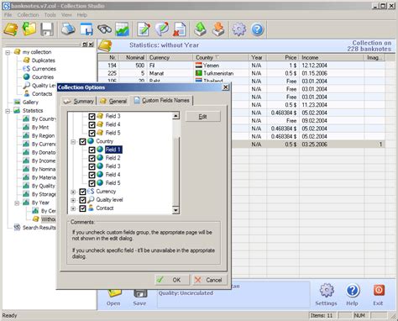Viewport: 398px width, 321px height.
Task: Click the delete item red X toolbar icon
Action: [x=180, y=29]
